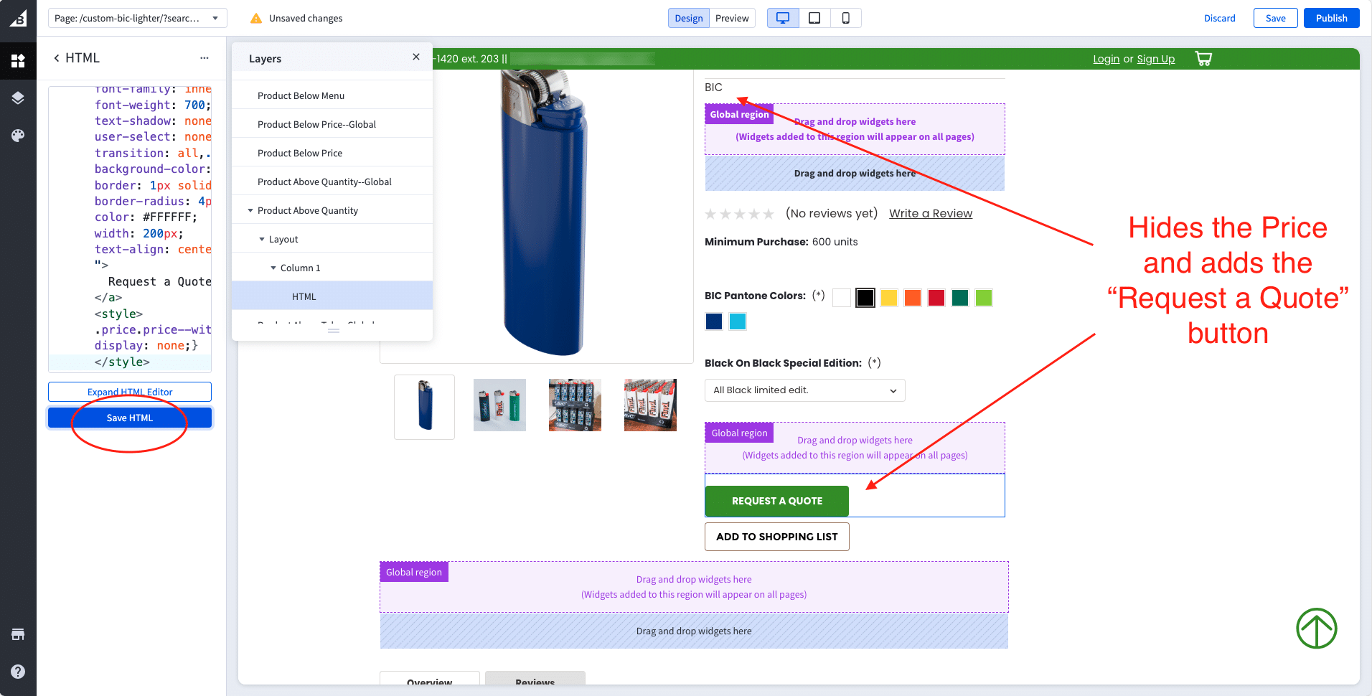Screen dimensions: 1372x696
Task: Open the Widgets panel icon in sidebar
Action: point(18,61)
